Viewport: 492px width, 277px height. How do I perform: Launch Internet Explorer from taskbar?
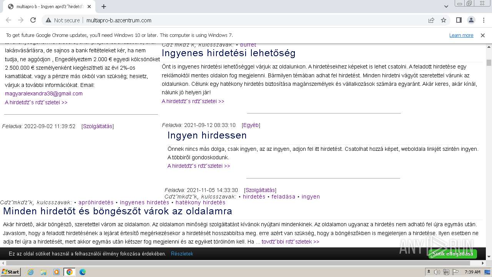[x=30, y=272]
